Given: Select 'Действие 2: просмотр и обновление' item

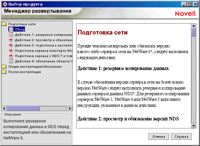Looking at the screenshot, I should click(44, 40).
